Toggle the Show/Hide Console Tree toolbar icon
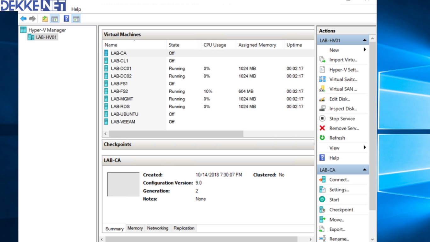 click(x=55, y=19)
